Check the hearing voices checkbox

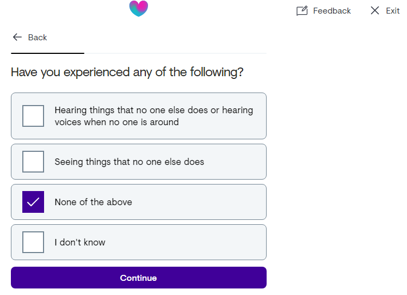tap(33, 116)
